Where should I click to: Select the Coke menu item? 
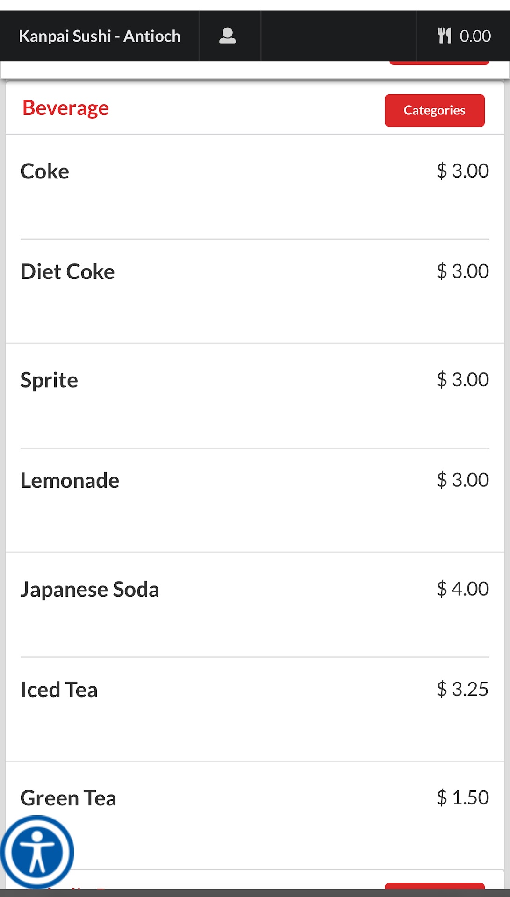[45, 171]
